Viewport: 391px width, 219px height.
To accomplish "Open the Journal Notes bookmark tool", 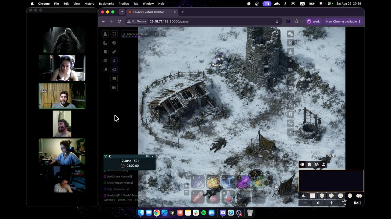I will (105, 52).
